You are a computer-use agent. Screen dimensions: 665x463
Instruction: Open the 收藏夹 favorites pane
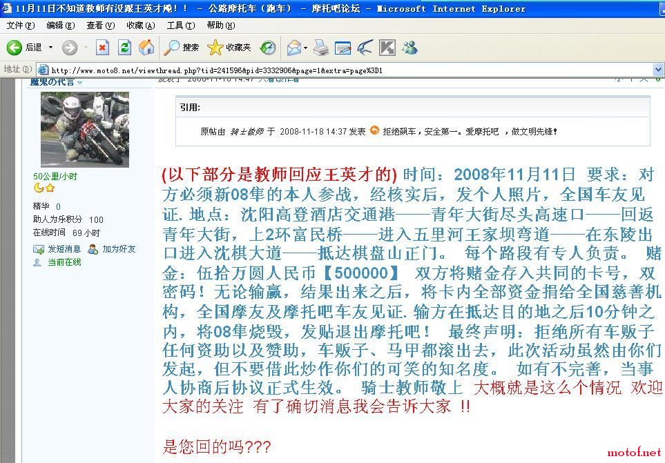click(229, 48)
